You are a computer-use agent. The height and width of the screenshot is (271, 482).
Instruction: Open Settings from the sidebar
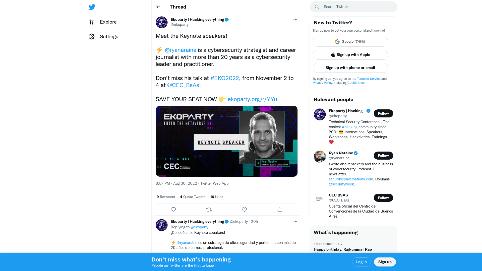109,36
